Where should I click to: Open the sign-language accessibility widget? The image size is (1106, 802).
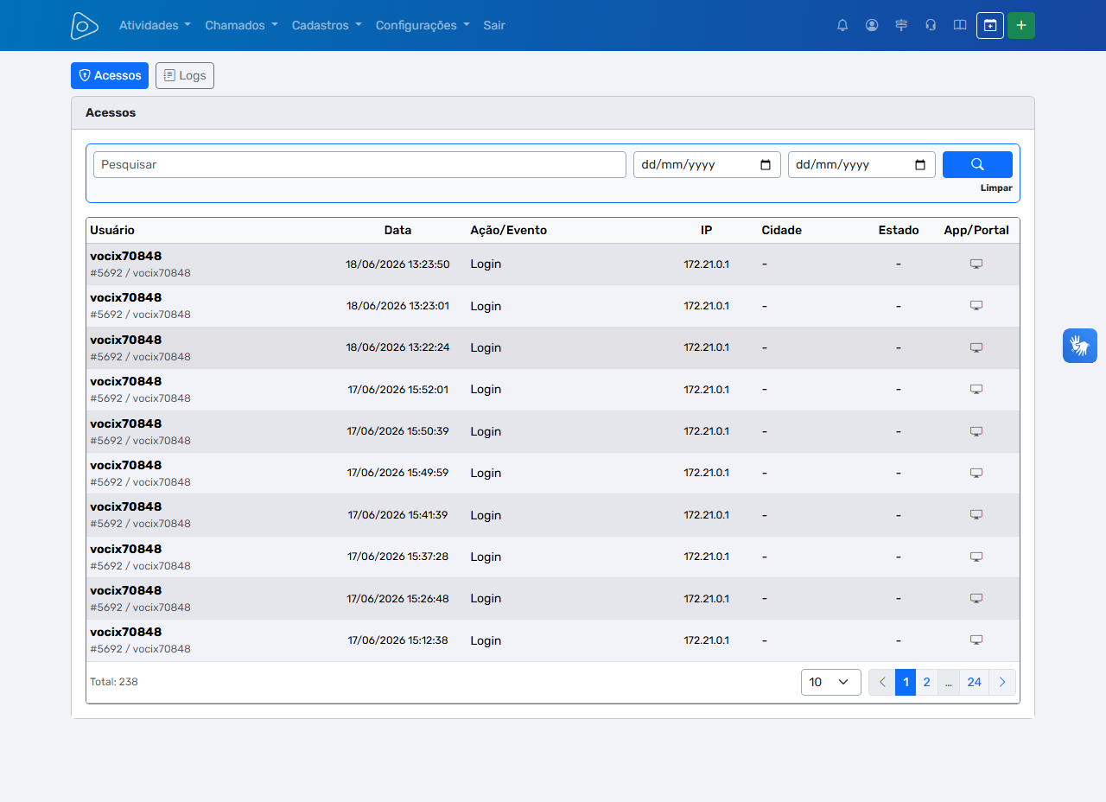click(x=1080, y=346)
